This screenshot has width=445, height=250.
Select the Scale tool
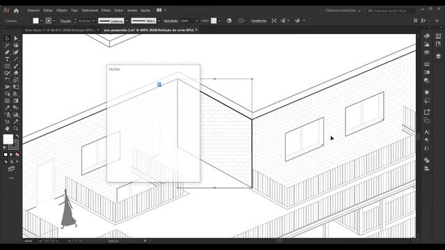(x=16, y=80)
